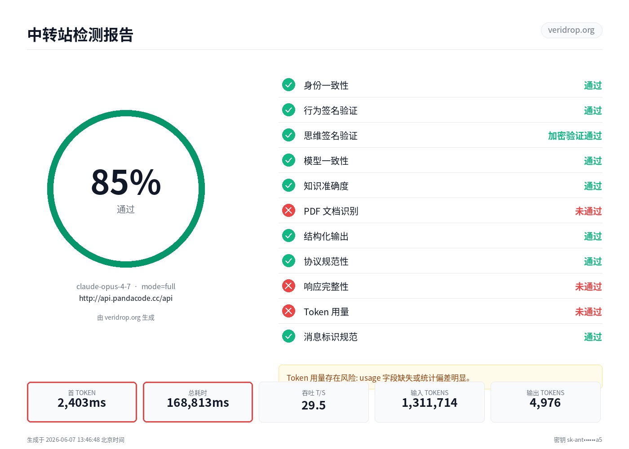Click the veridrop.org badge at top right

[x=571, y=30]
